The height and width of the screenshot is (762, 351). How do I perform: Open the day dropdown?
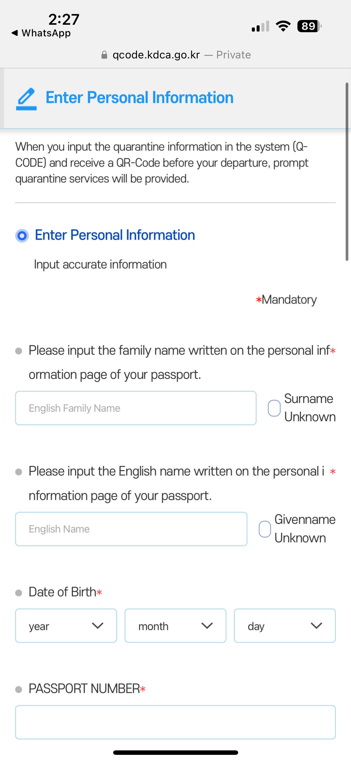pos(285,625)
